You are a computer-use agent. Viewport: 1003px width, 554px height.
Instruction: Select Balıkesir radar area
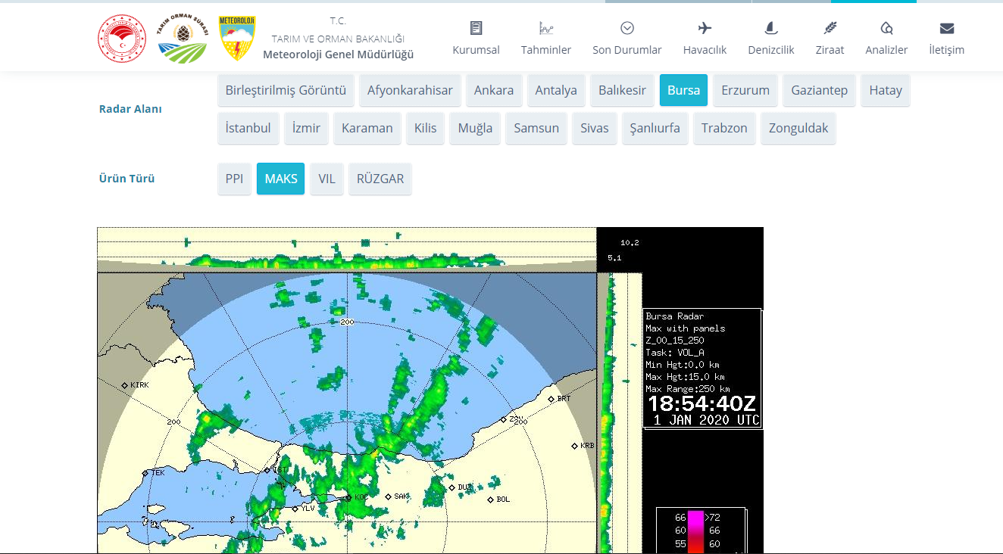[623, 90]
